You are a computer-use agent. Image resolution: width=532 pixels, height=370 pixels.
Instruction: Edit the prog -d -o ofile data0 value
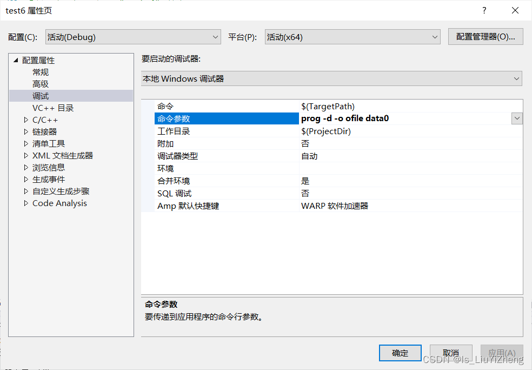405,118
